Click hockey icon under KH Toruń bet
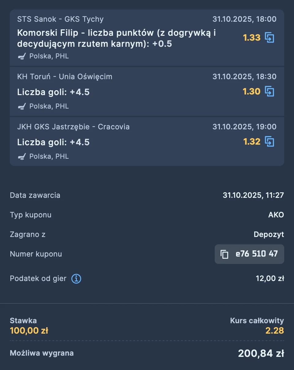The image size is (294, 370). (21, 106)
